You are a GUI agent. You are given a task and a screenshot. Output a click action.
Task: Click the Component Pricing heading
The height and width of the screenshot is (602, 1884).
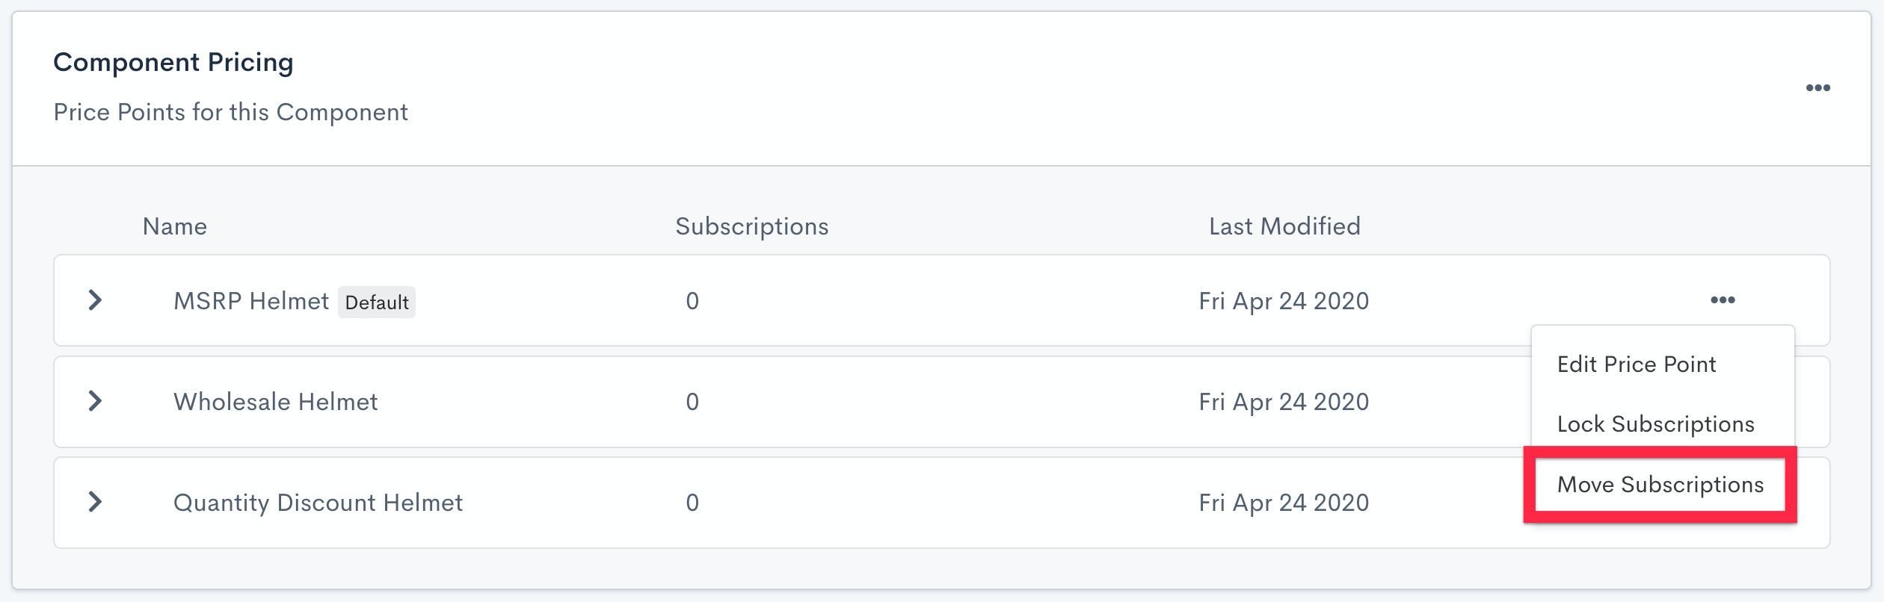[173, 62]
